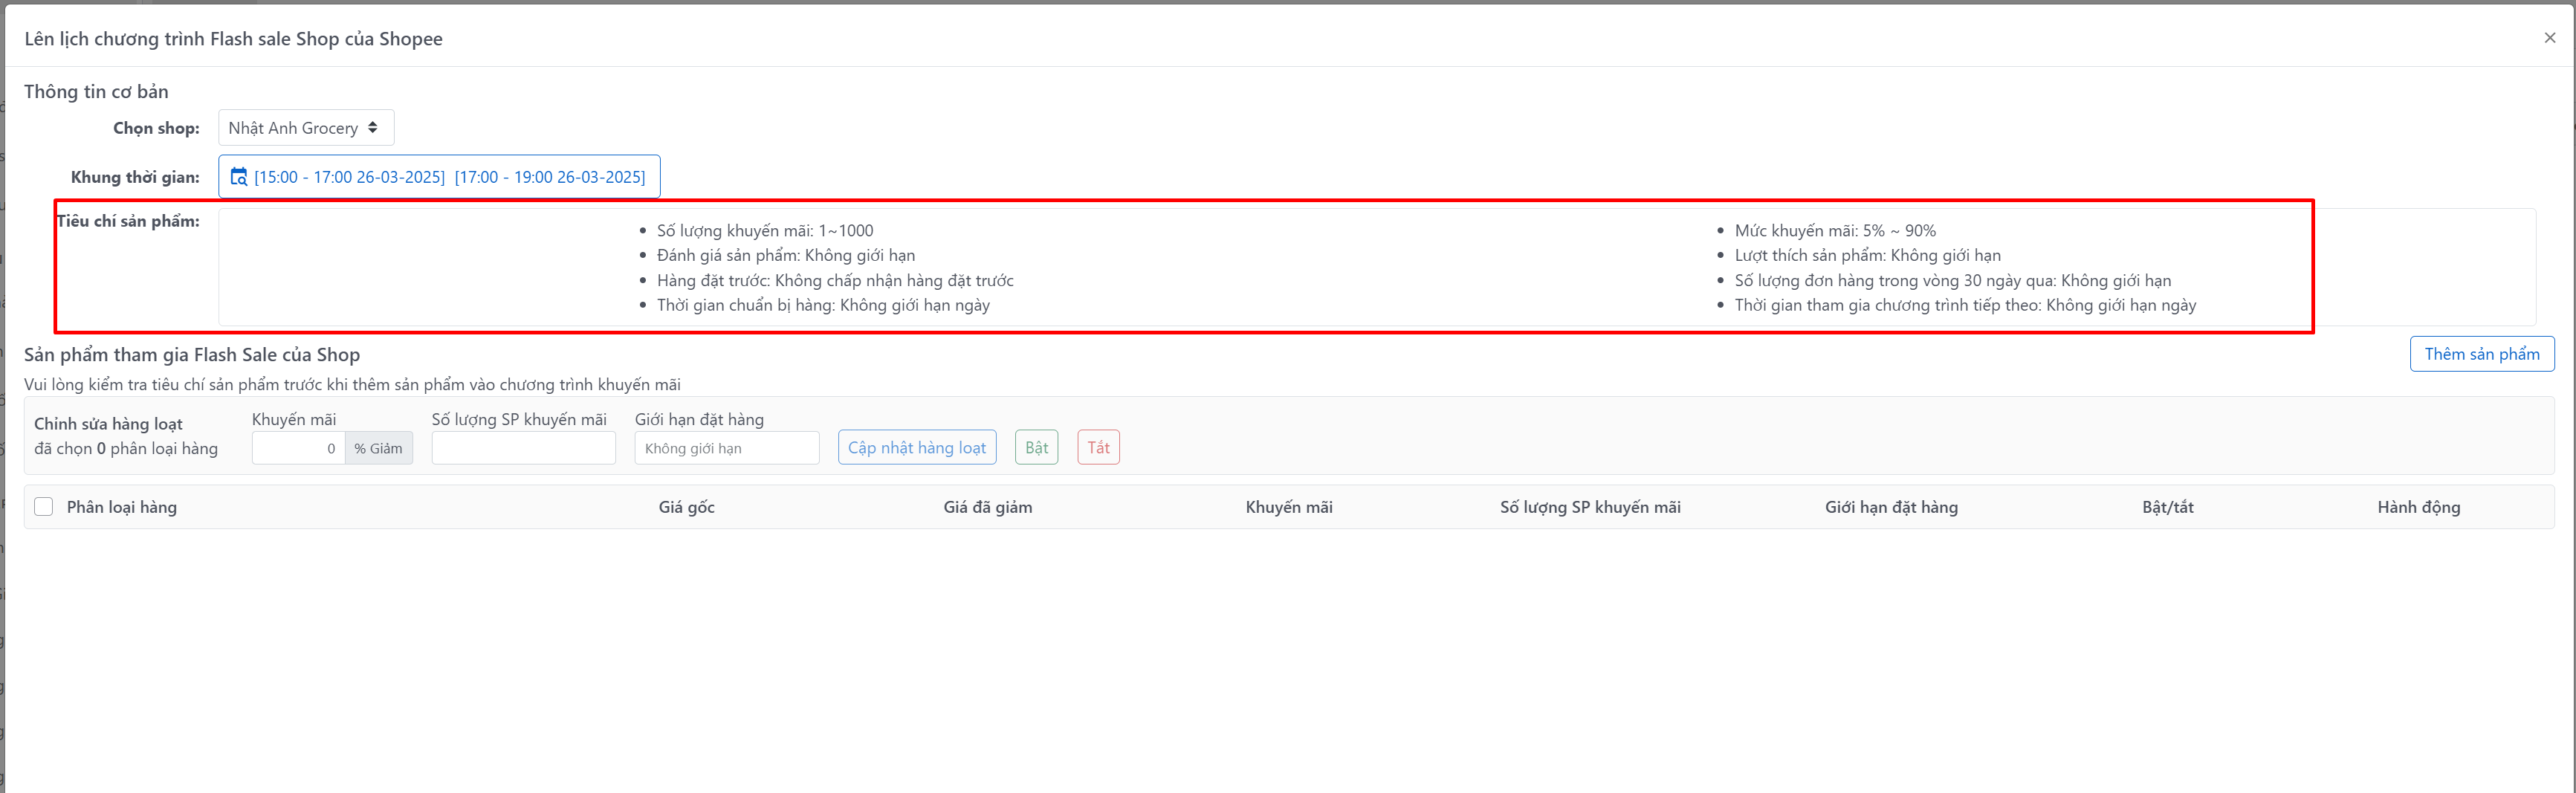Image resolution: width=2576 pixels, height=793 pixels.
Task: Click the Giới hạn đặt hàng input field
Action: 726,448
